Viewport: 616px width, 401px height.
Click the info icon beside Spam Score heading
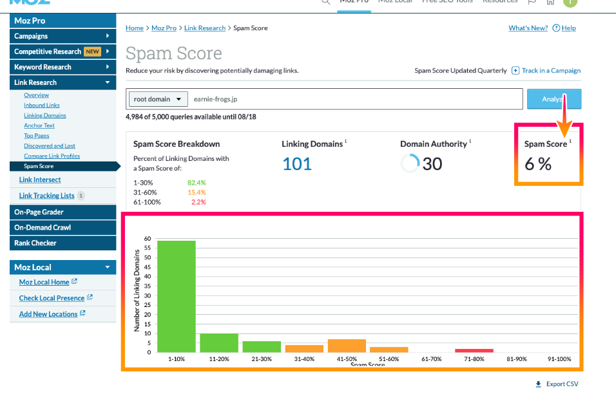570,141
